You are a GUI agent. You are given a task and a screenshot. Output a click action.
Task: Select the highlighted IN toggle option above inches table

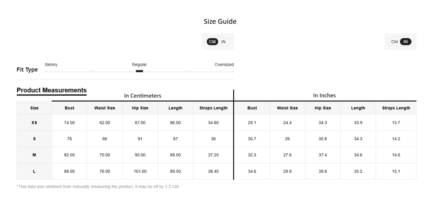point(405,42)
